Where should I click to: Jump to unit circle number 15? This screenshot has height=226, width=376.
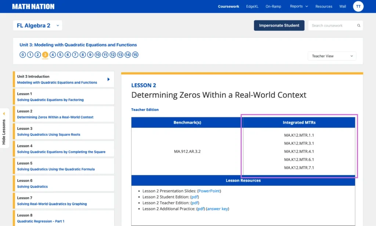point(135,55)
